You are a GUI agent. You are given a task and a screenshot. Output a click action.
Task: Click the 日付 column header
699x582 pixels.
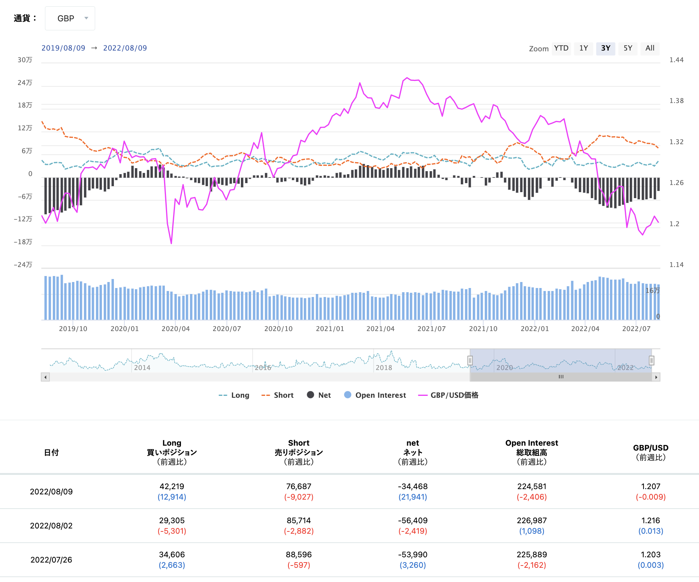(x=51, y=452)
